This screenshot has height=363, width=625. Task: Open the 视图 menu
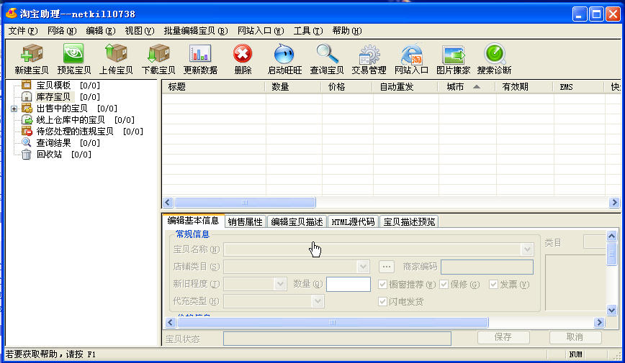coord(140,31)
